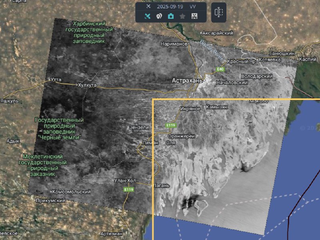Screen dimensions: 320x240
Task: Open the location pins icon
Action: point(159,16)
